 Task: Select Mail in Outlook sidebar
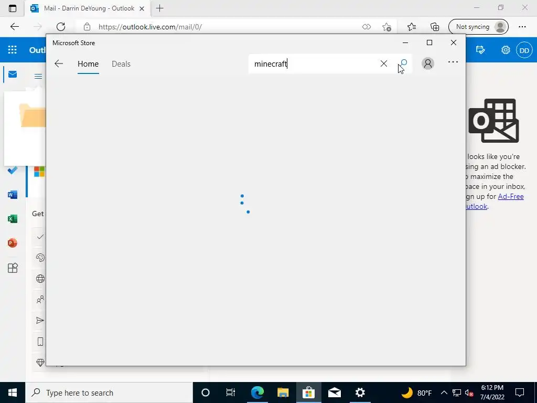click(13, 75)
